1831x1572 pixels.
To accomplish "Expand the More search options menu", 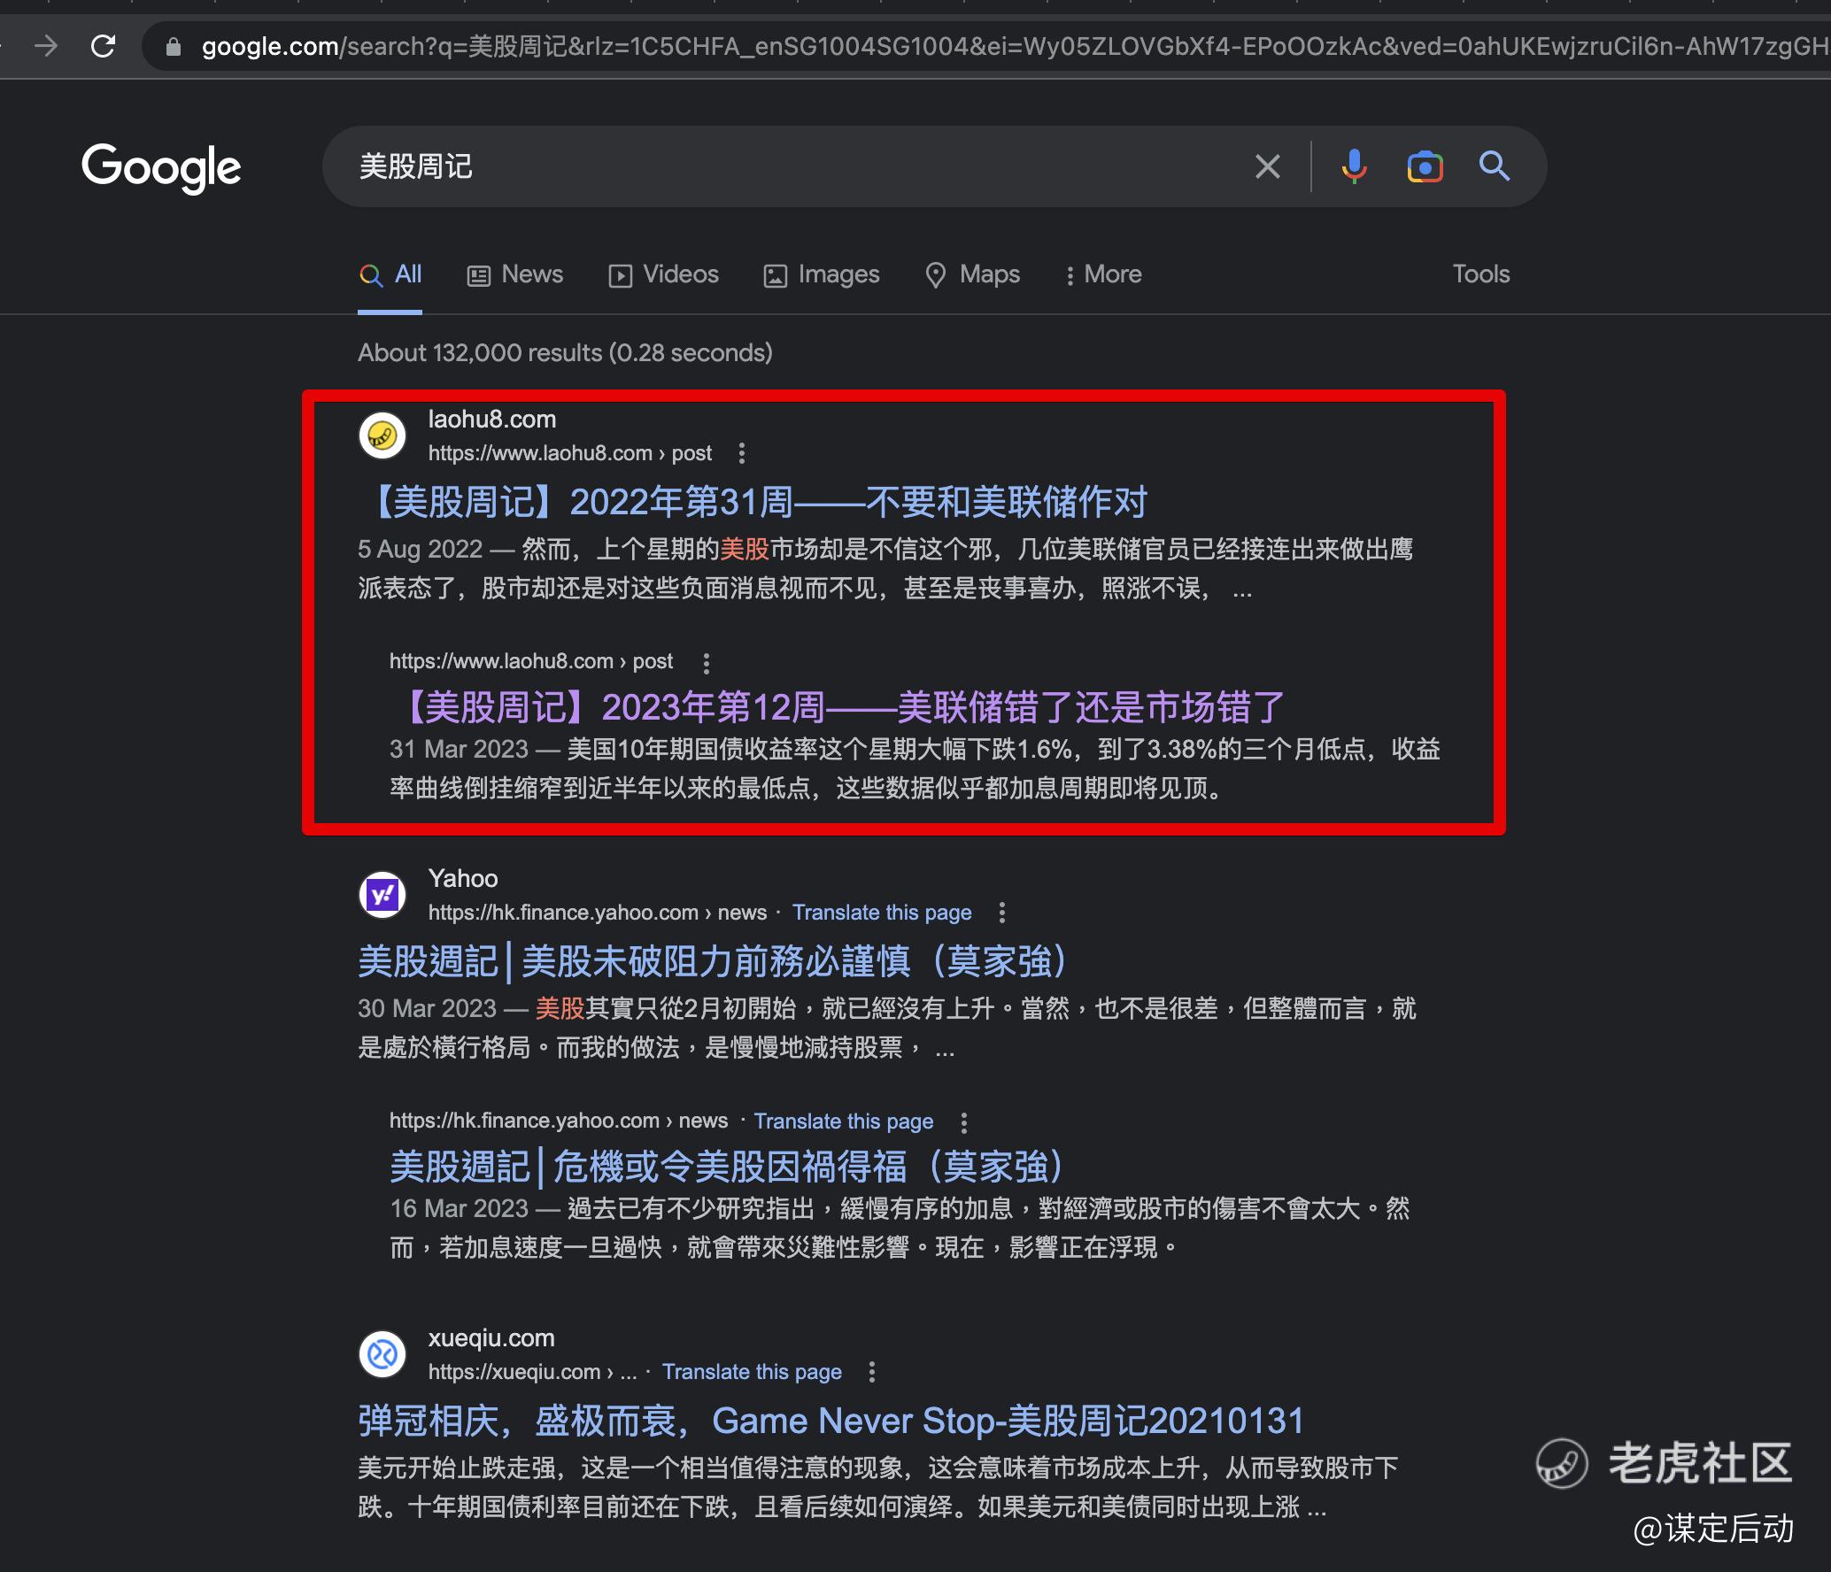I will click(x=1103, y=274).
